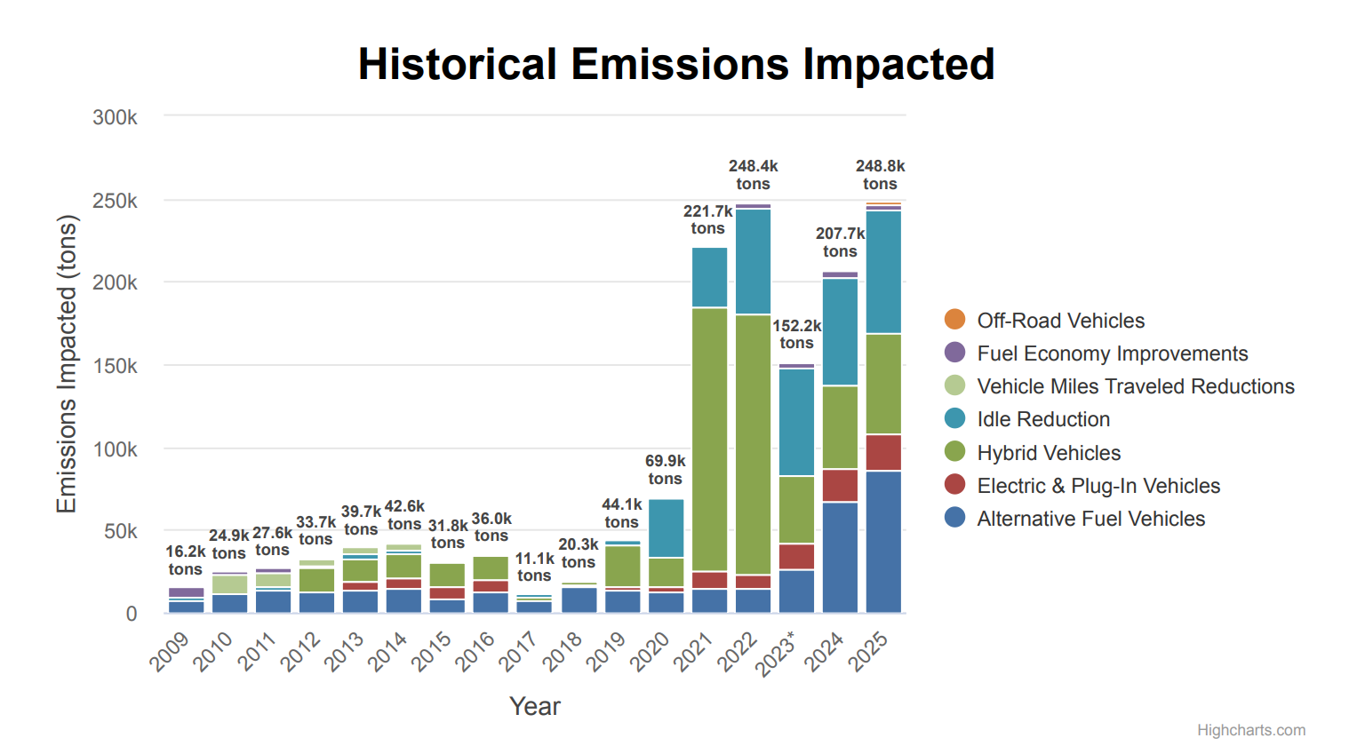The image size is (1357, 754).
Task: Click teal Idle Reduction legend dot
Action: [x=954, y=418]
